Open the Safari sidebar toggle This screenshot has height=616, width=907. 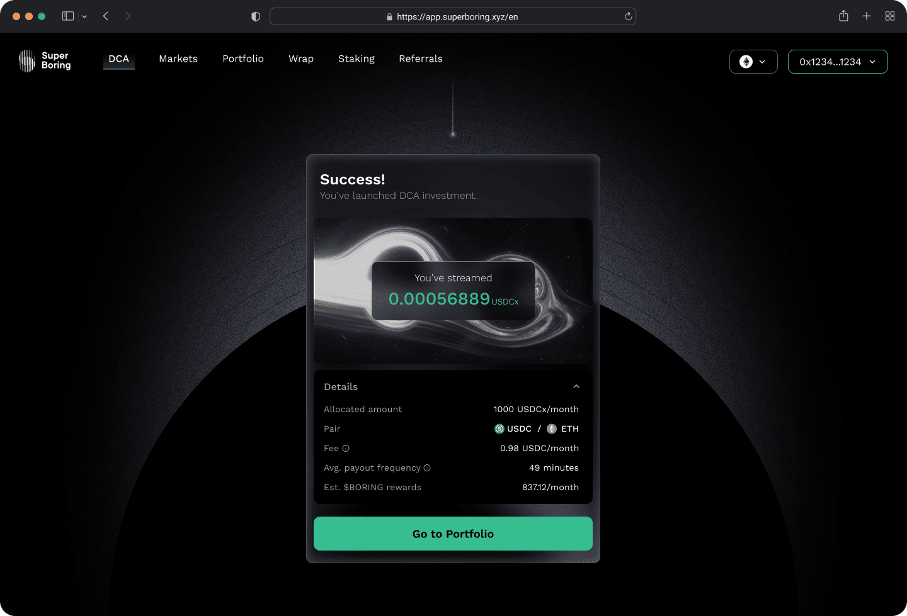point(68,16)
